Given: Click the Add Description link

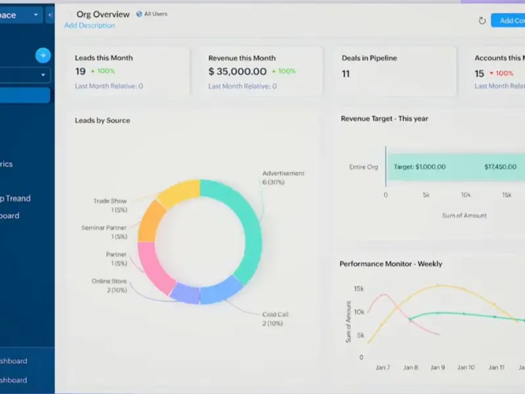Looking at the screenshot, I should (x=89, y=26).
